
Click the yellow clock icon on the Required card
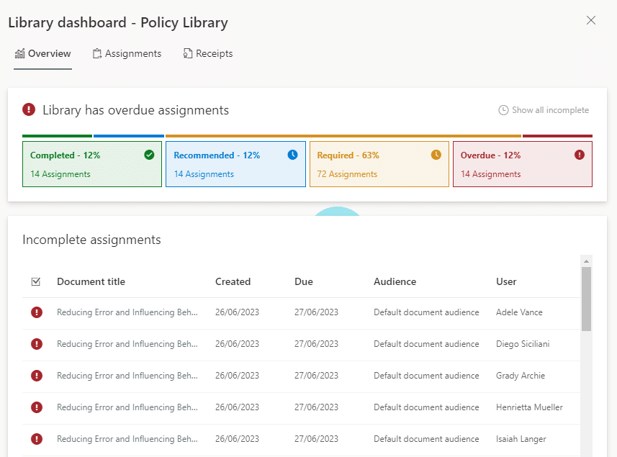(x=436, y=154)
